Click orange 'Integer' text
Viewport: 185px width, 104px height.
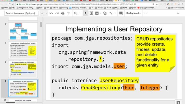(150, 88)
